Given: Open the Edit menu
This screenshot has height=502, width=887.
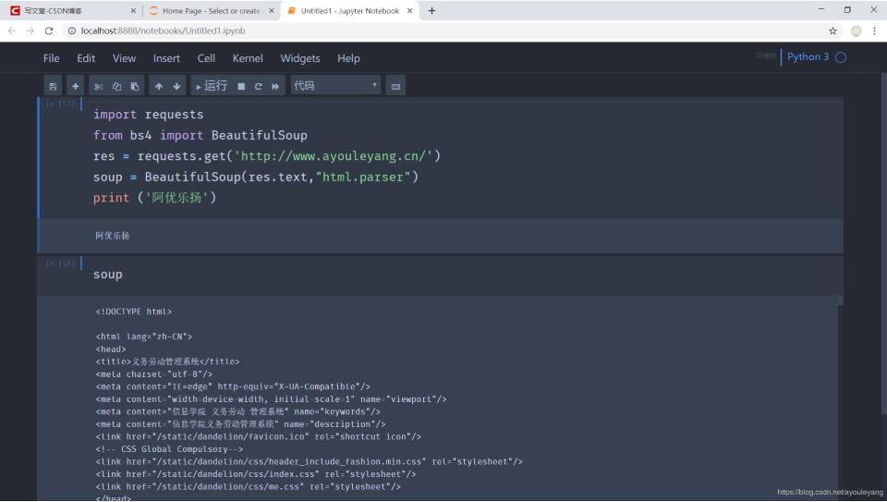Looking at the screenshot, I should 86,58.
